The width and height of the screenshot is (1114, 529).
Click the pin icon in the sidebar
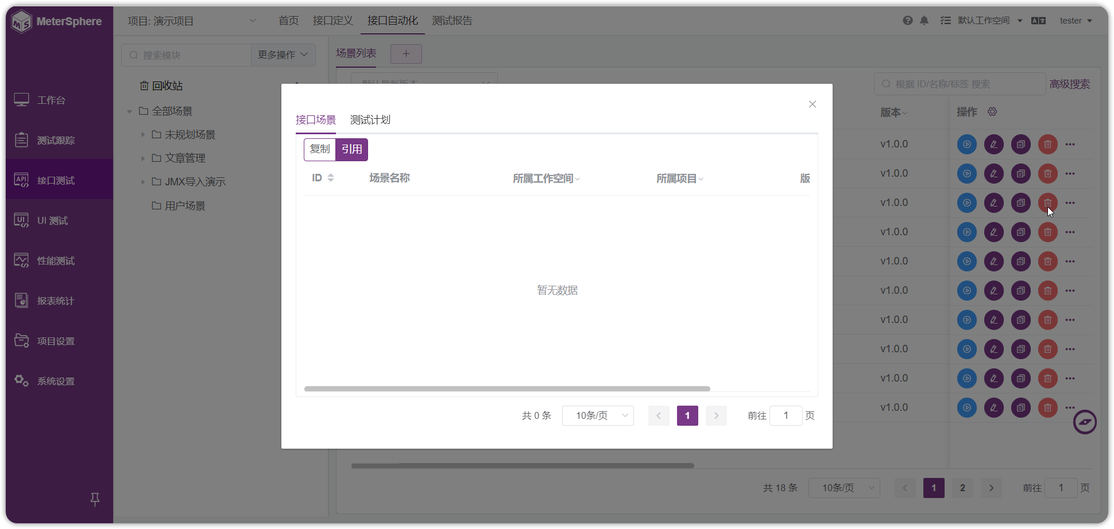[95, 499]
